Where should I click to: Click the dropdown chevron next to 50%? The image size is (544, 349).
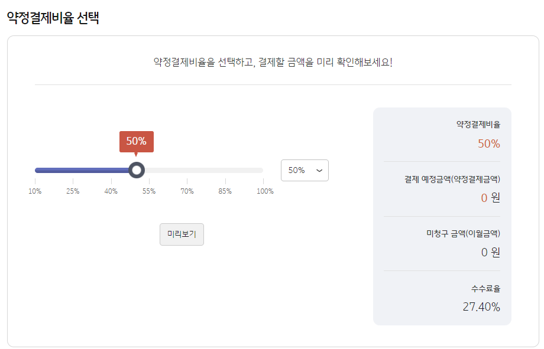click(318, 171)
